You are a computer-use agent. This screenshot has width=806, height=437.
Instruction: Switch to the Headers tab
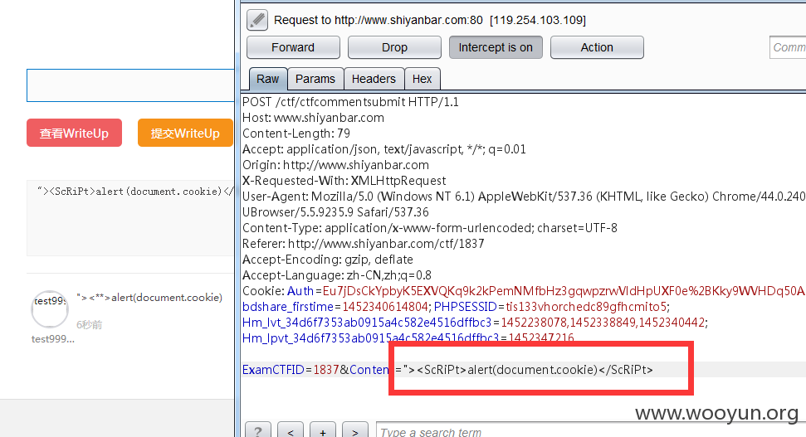point(374,79)
